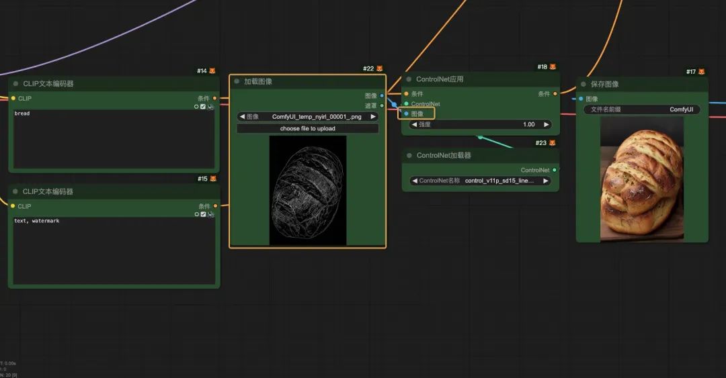Click the 条件 input port on ControlNet应用
This screenshot has height=378, width=726.
click(407, 94)
